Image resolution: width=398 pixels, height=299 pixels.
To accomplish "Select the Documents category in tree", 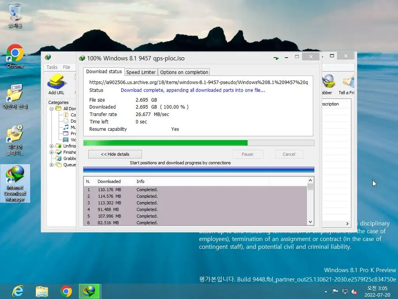I will tap(70, 121).
